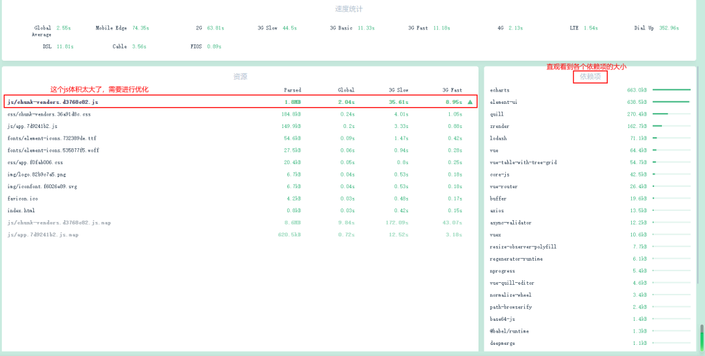Select the js/app.7d9241b2.js asset
Viewport: 705px width, 356px height.
[x=33, y=127]
